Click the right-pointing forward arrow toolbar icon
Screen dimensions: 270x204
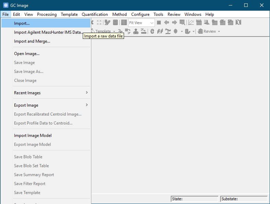coord(175,22)
